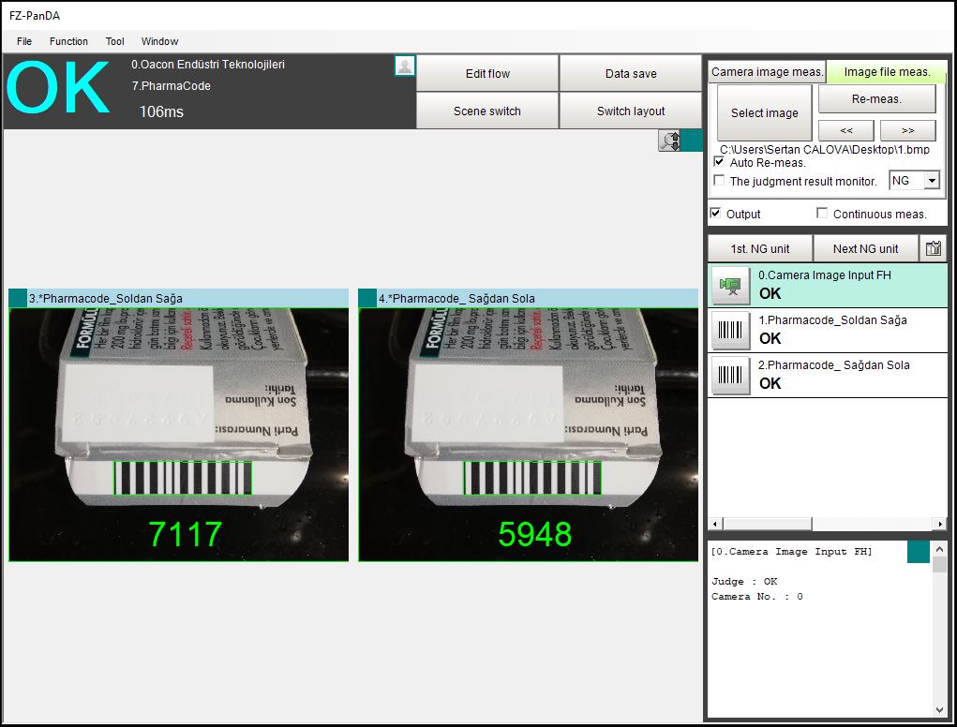Enable Continuous meas. checkbox
Image resolution: width=957 pixels, height=727 pixels.
click(x=822, y=214)
